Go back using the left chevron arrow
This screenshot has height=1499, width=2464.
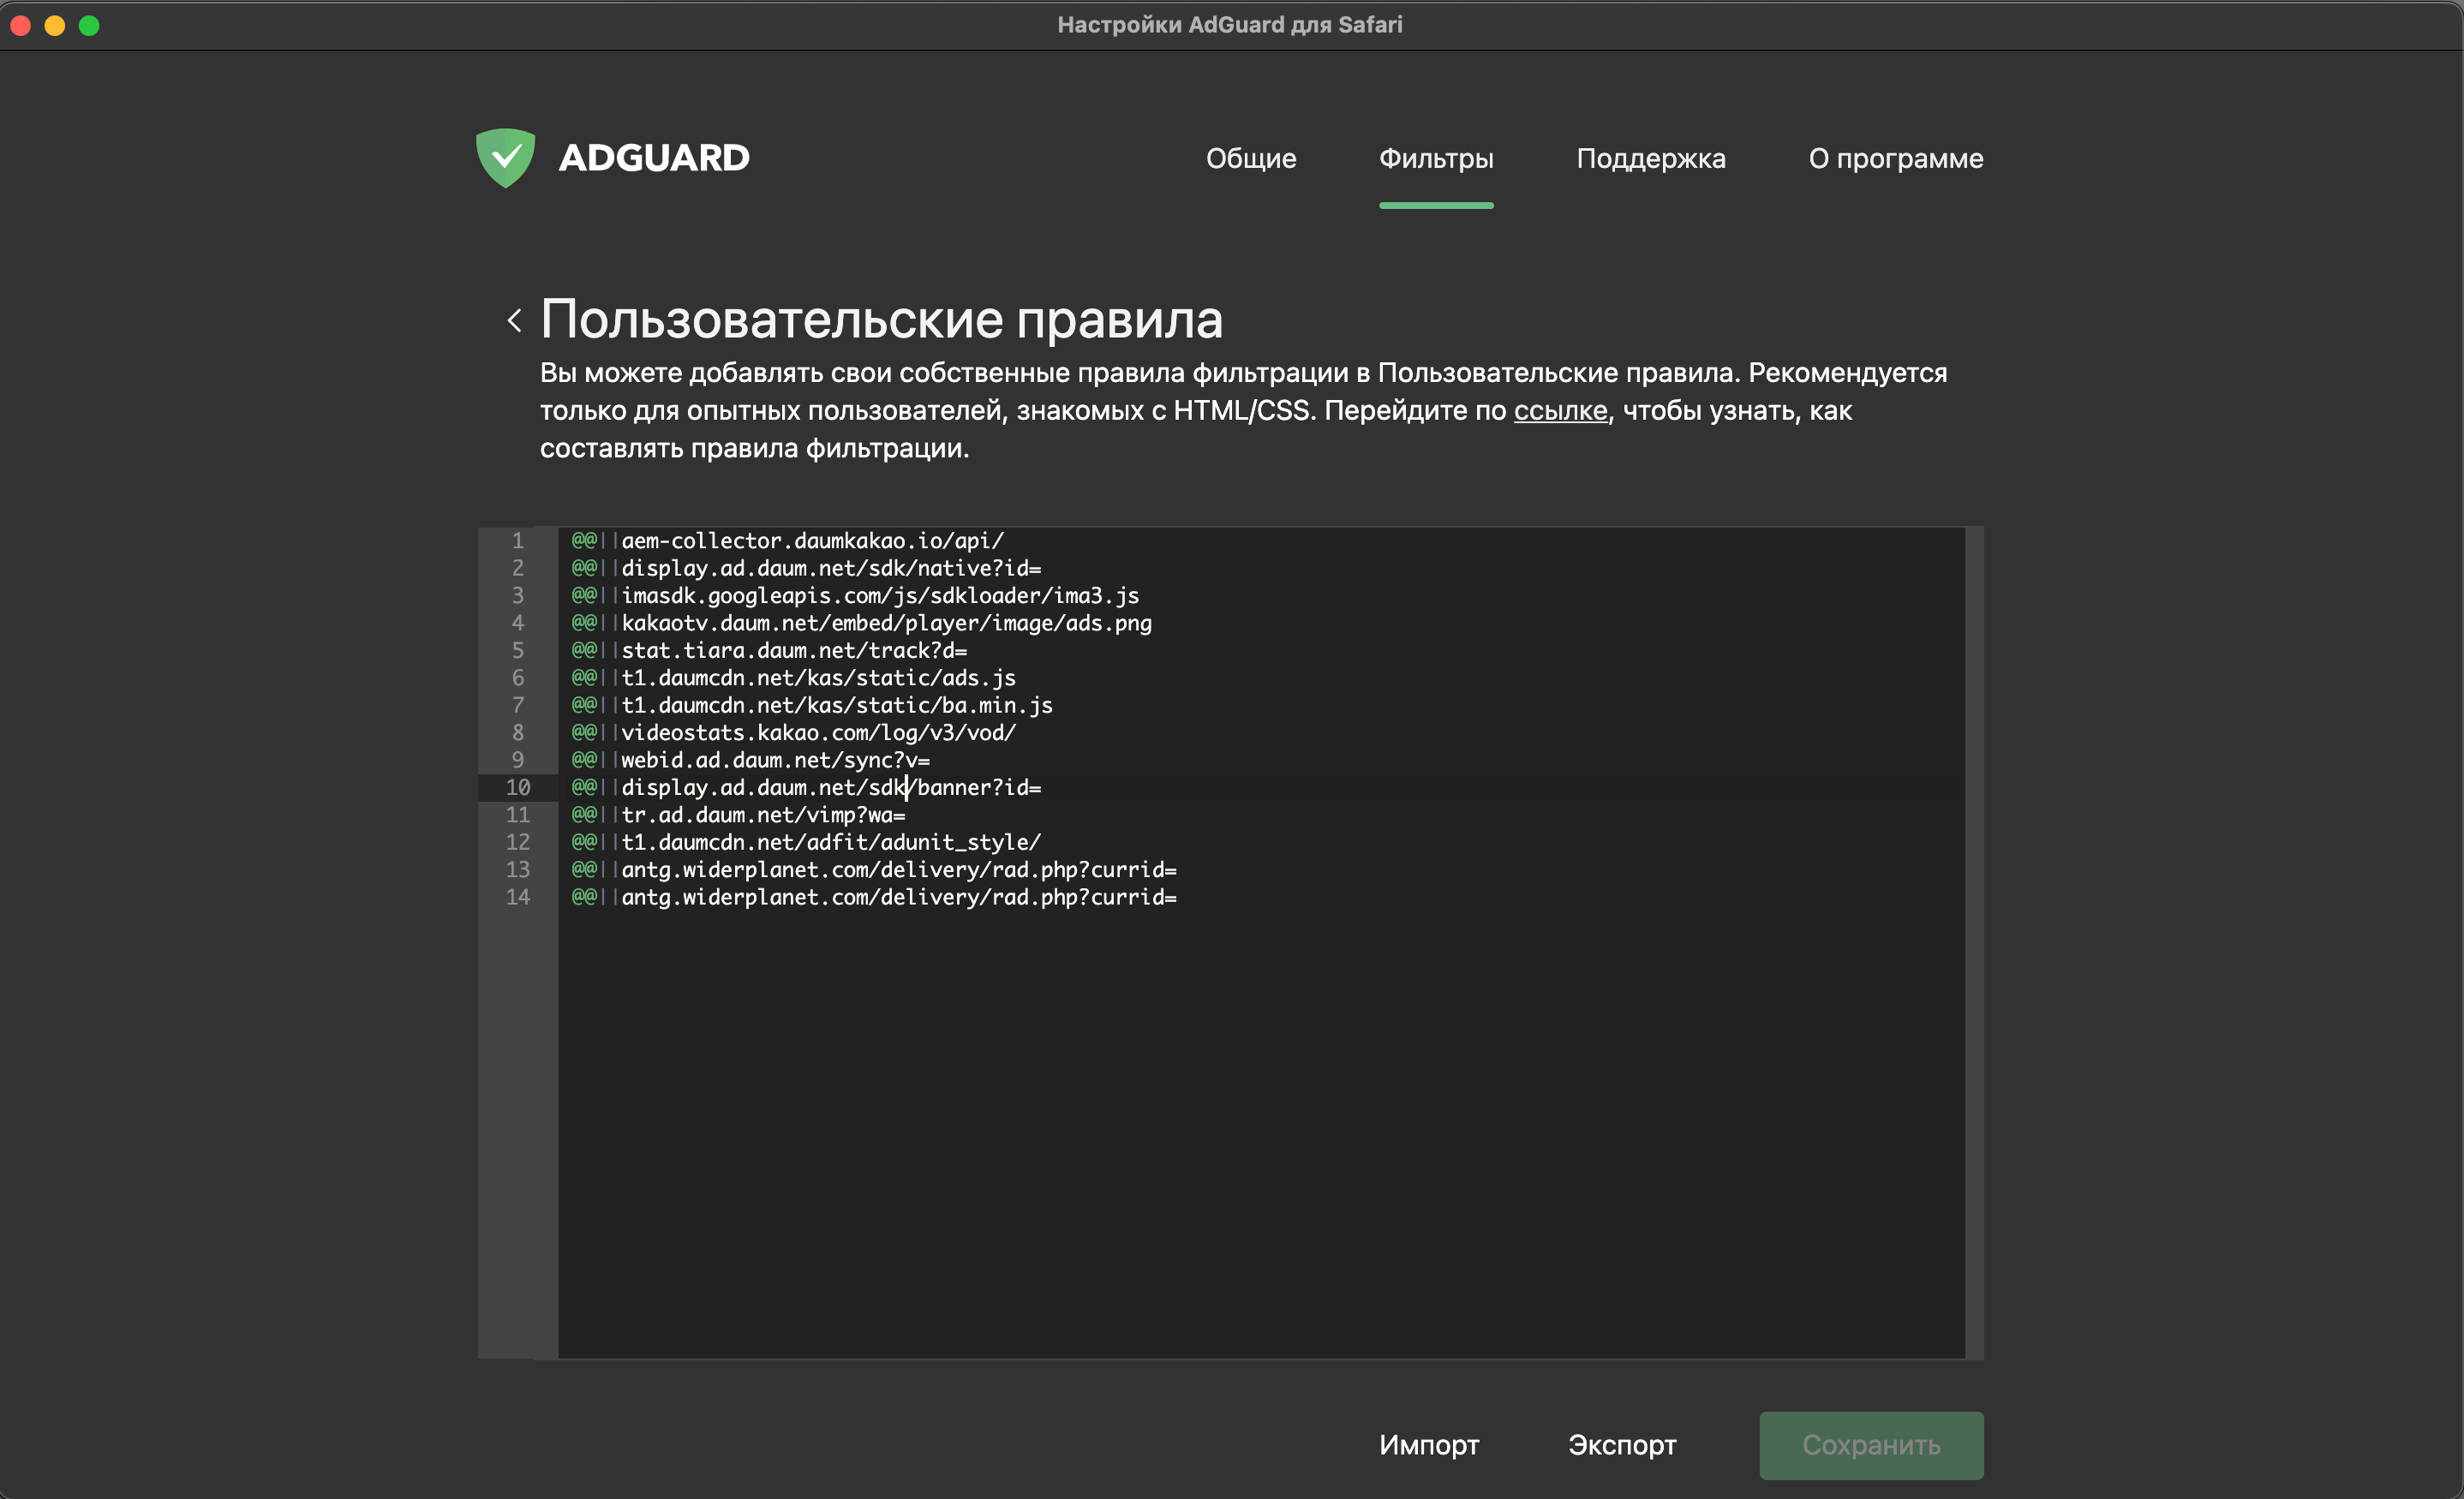(514, 320)
